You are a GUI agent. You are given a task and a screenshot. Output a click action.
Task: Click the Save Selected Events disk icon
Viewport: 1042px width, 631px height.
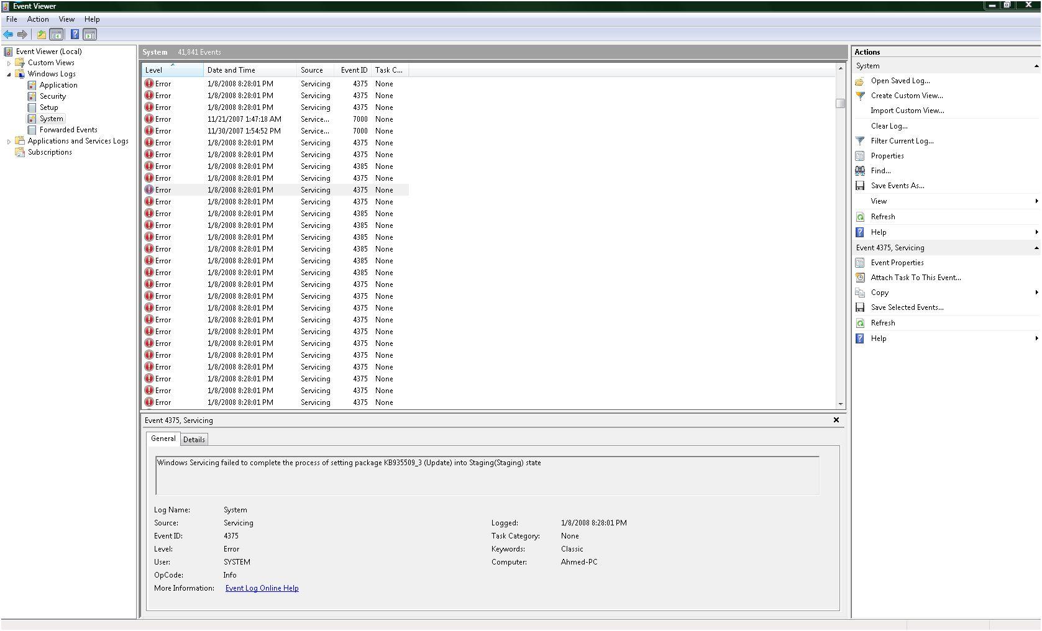(x=860, y=307)
